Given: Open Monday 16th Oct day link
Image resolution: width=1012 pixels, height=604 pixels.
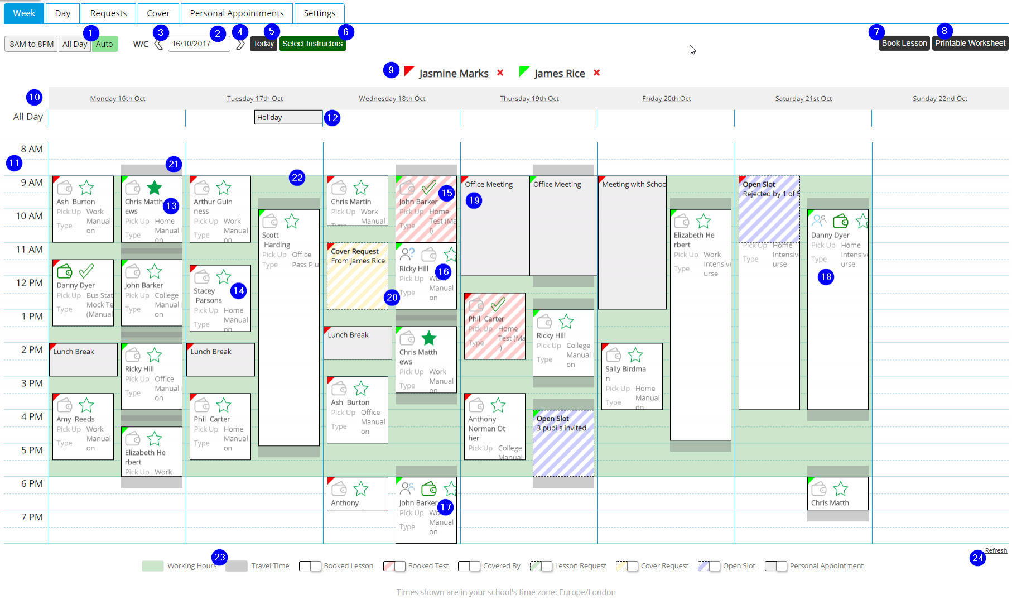Looking at the screenshot, I should [x=118, y=99].
